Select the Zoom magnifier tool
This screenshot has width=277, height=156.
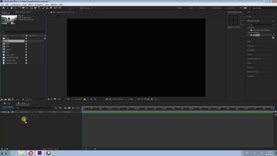pos(16,8)
